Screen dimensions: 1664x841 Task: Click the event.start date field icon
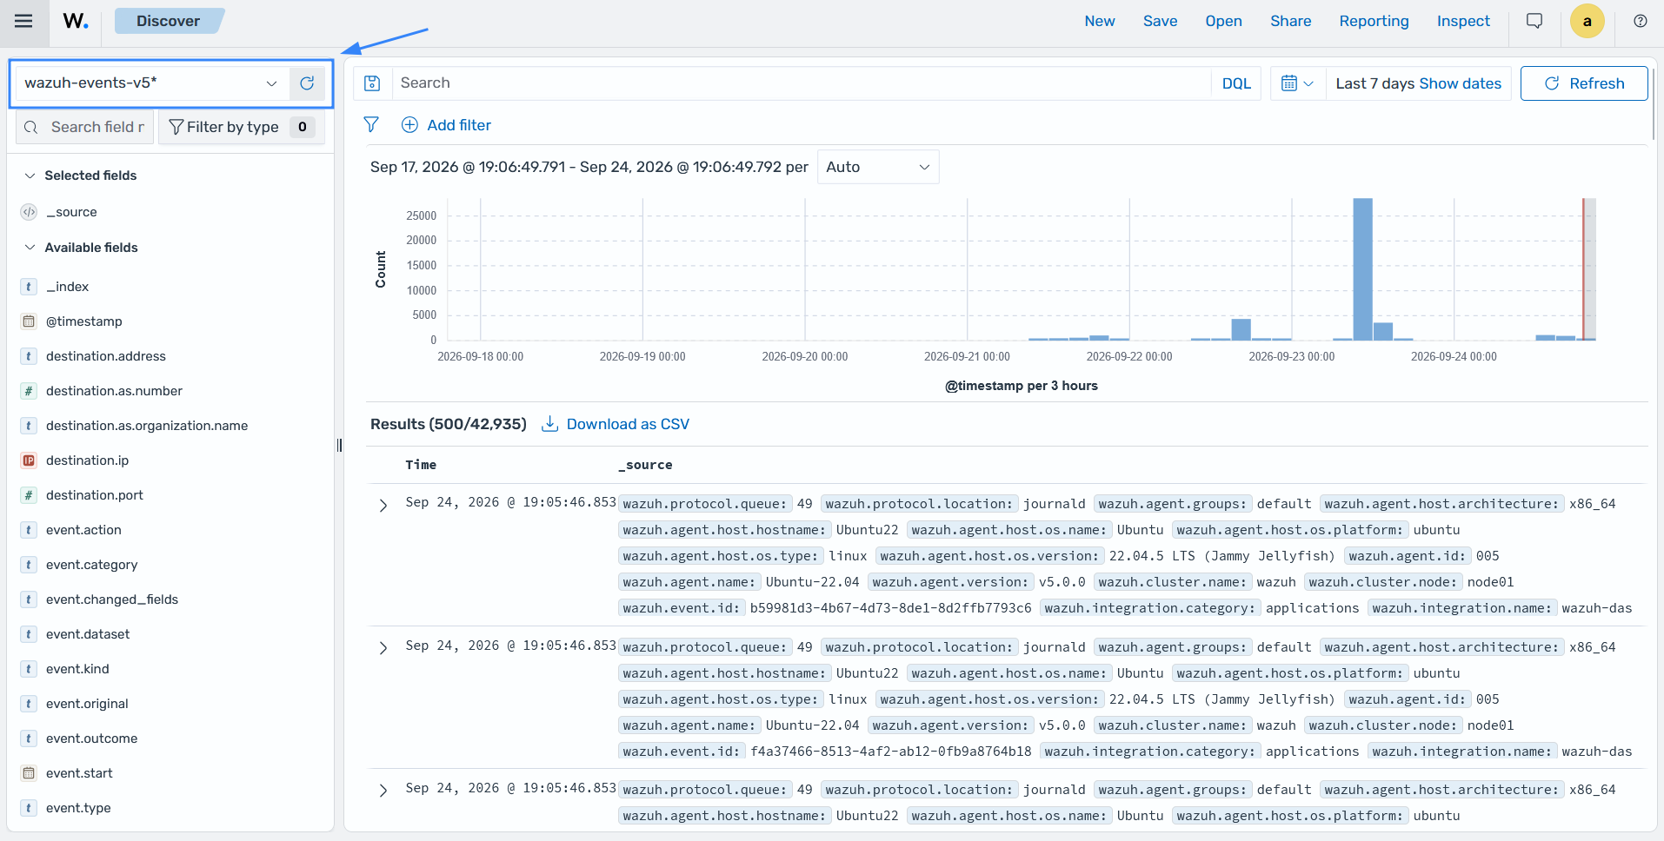tap(29, 773)
